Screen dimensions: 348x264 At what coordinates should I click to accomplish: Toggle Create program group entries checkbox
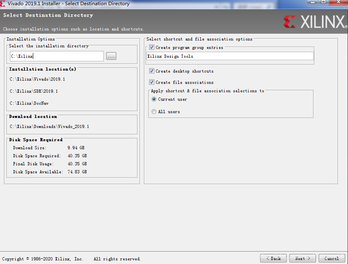[152, 47]
